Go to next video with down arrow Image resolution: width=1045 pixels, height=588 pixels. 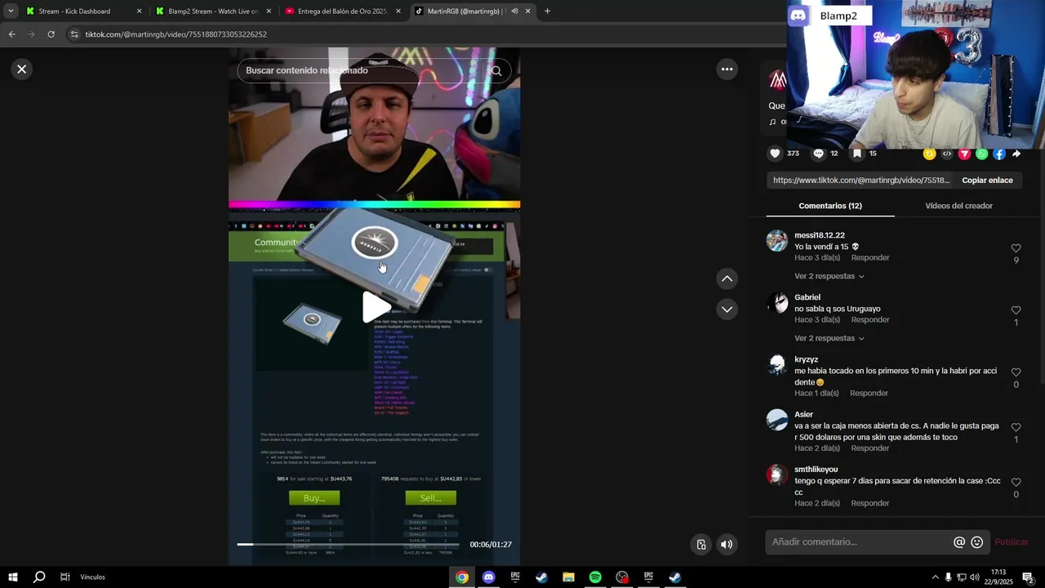(x=727, y=310)
